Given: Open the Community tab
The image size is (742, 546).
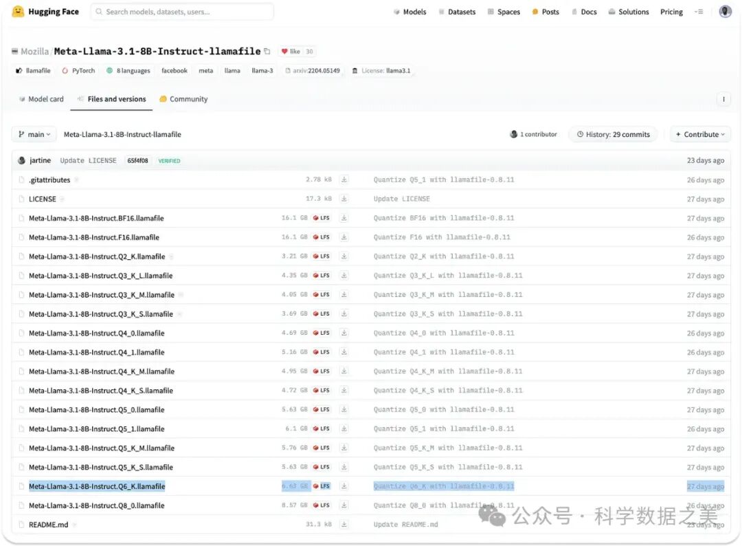Looking at the screenshot, I should pyautogui.click(x=183, y=99).
